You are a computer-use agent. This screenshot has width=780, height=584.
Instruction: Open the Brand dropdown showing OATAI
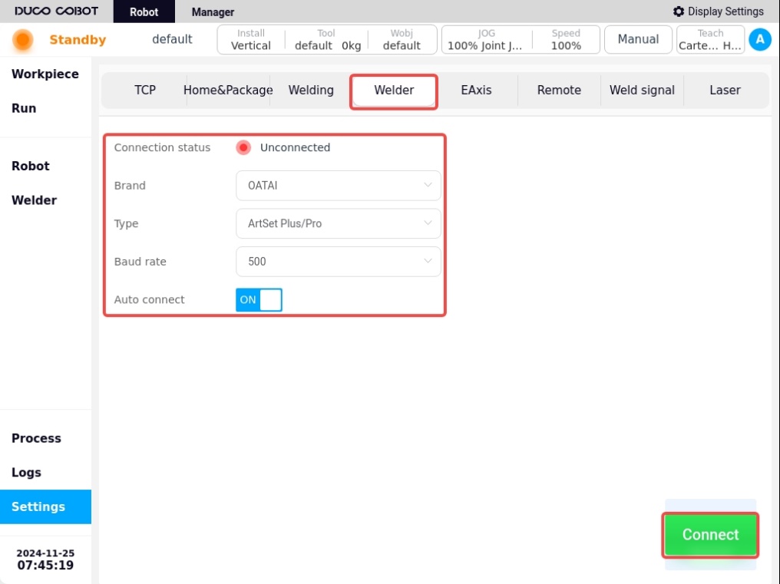[x=339, y=186]
